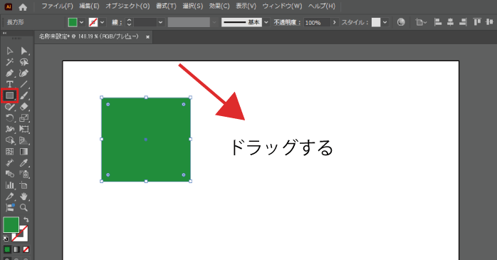Viewport: 497px width, 260px height.
Task: Set paint to None mode button
Action: click(x=26, y=249)
